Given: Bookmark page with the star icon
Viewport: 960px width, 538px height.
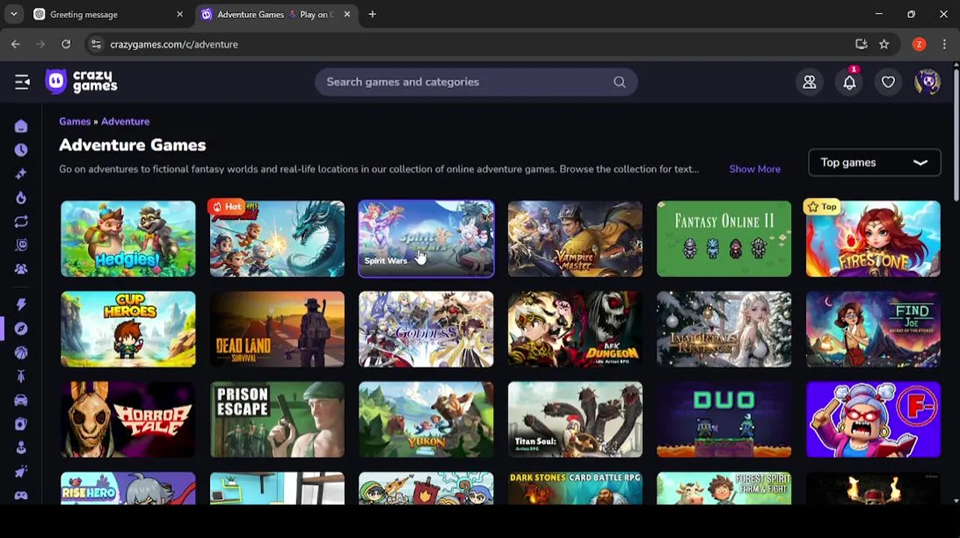Looking at the screenshot, I should (x=884, y=44).
